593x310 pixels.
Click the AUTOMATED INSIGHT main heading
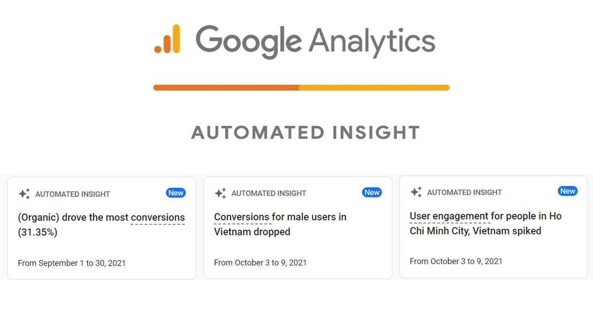coord(305,132)
